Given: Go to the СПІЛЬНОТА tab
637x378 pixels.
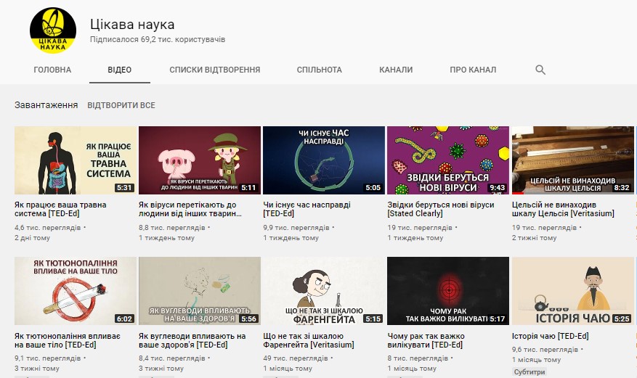Looking at the screenshot, I should click(319, 70).
